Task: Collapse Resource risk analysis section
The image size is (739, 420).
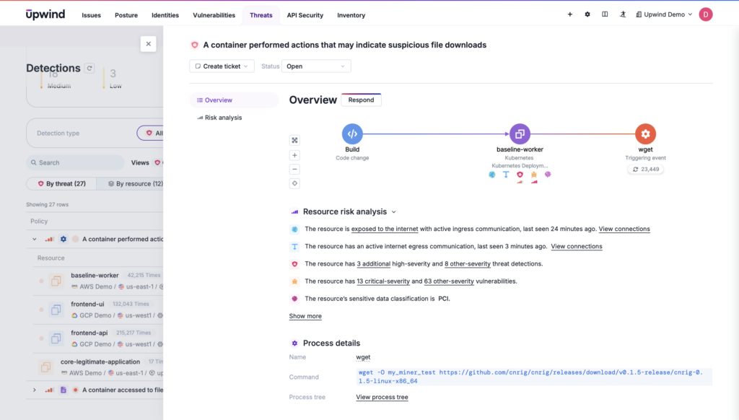Action: [393, 211]
